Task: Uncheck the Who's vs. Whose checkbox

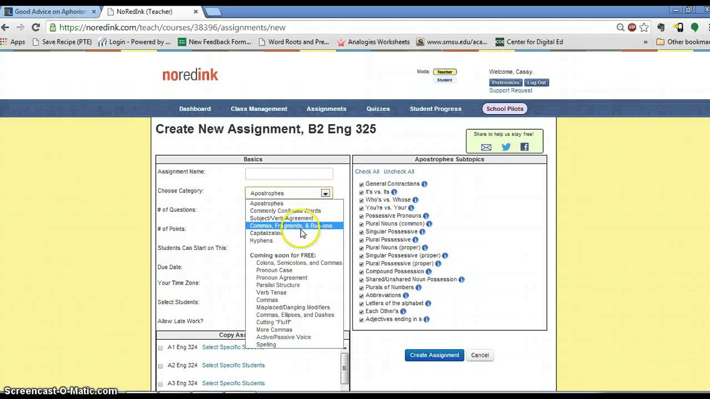Action: pyautogui.click(x=361, y=201)
